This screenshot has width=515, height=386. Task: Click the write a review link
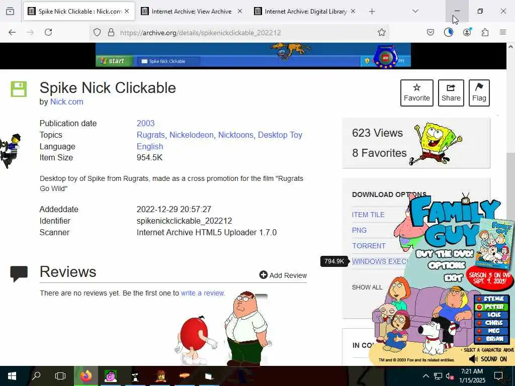pyautogui.click(x=203, y=293)
